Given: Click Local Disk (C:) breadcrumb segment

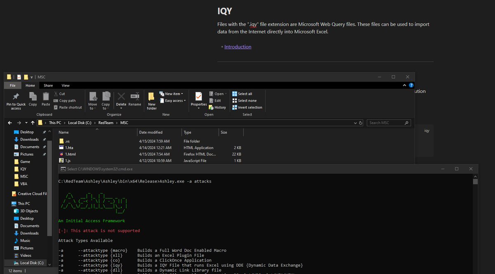Looking at the screenshot, I should (79, 123).
